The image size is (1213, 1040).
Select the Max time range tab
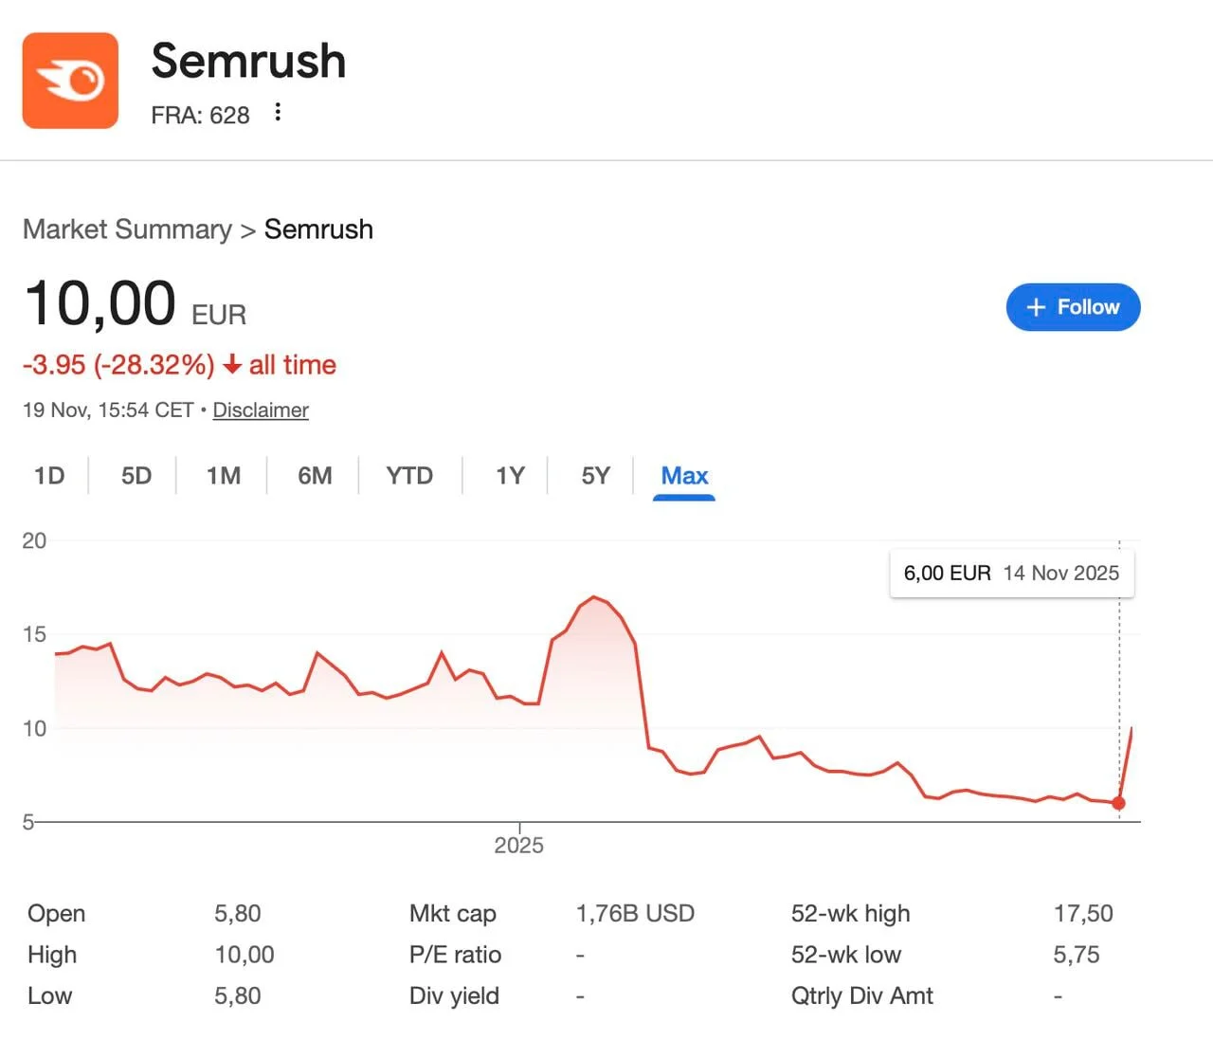684,476
